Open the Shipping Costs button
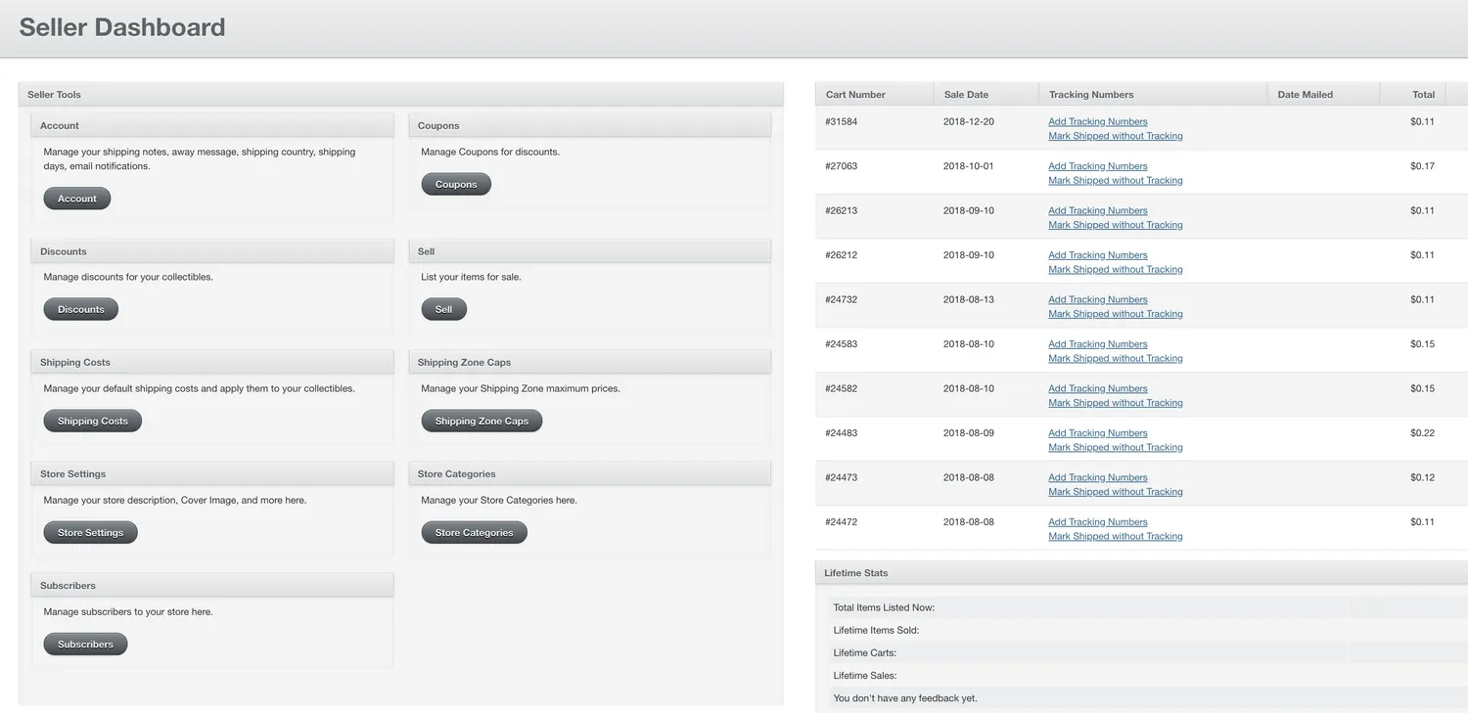The width and height of the screenshot is (1468, 713). pos(92,421)
